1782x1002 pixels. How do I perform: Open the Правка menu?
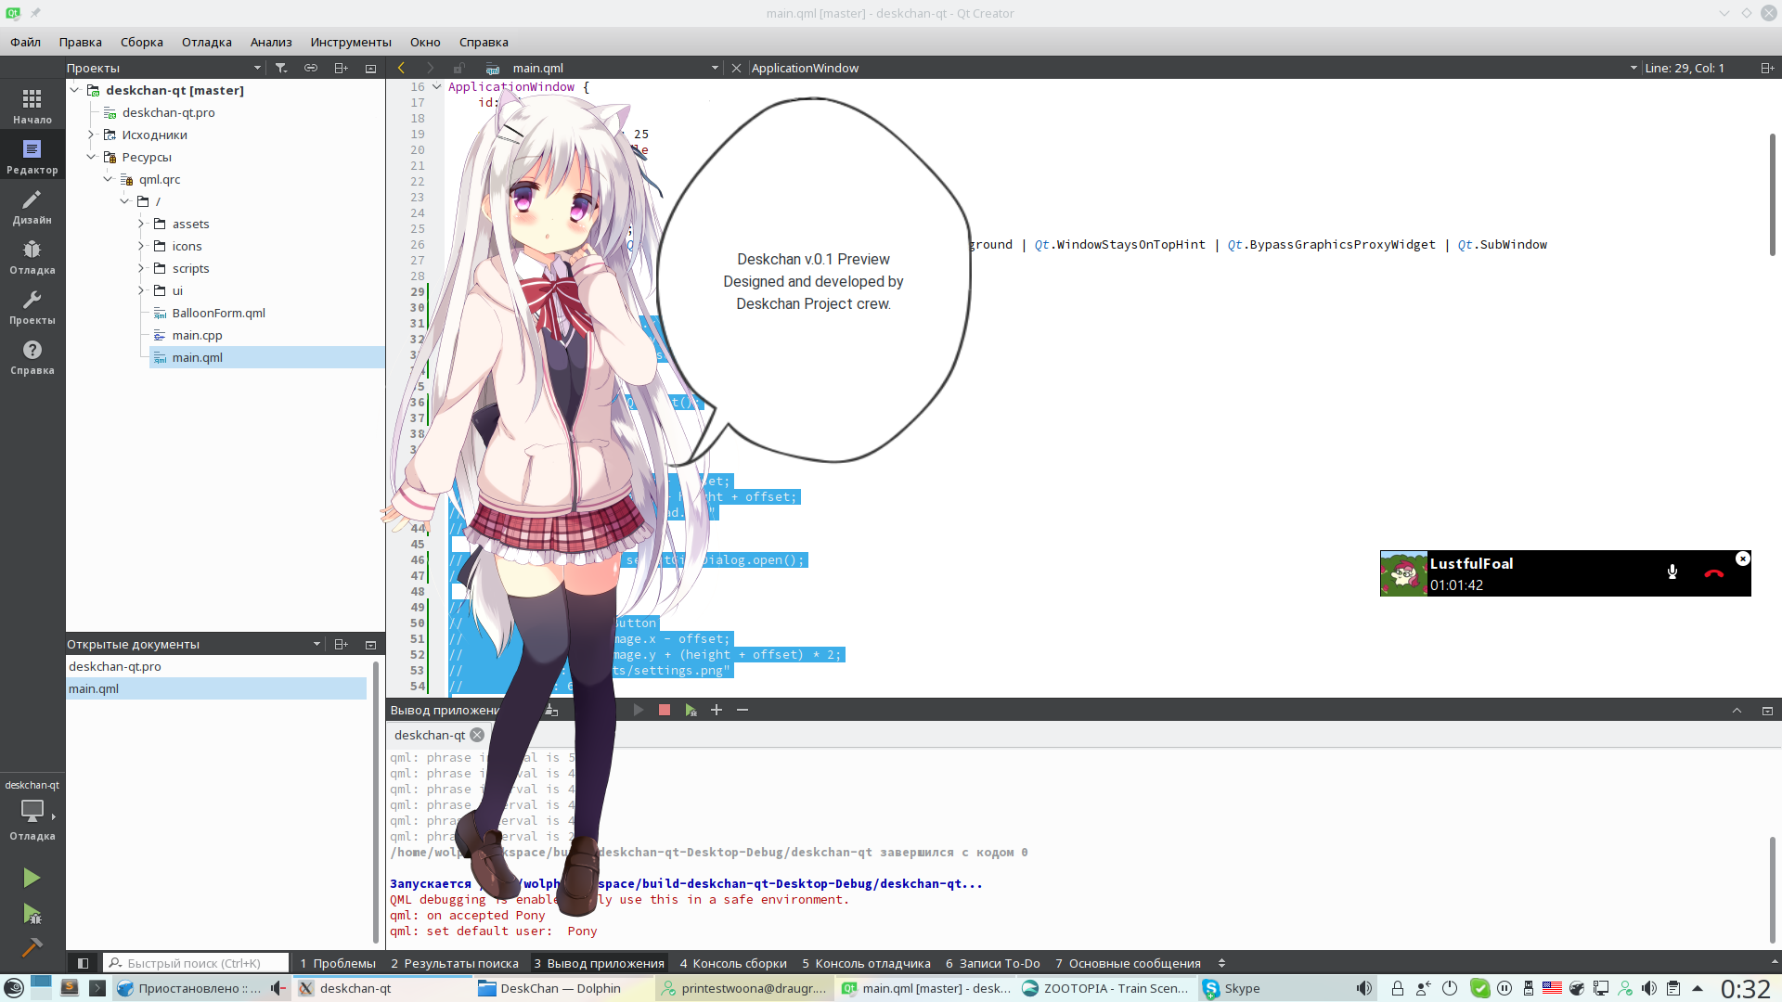pyautogui.click(x=81, y=42)
